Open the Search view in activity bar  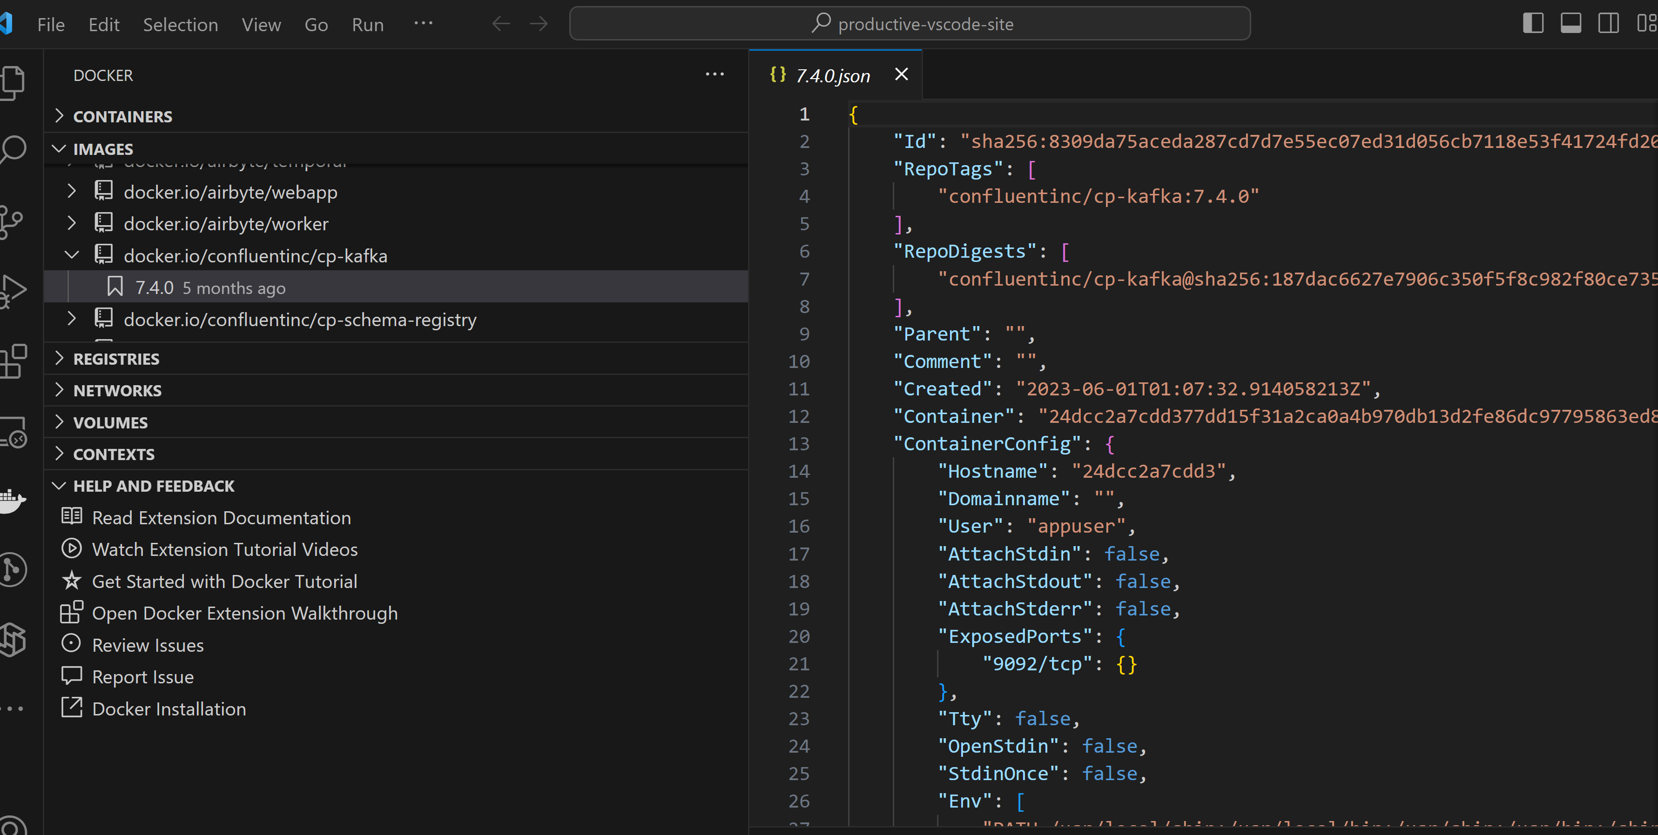coord(12,149)
